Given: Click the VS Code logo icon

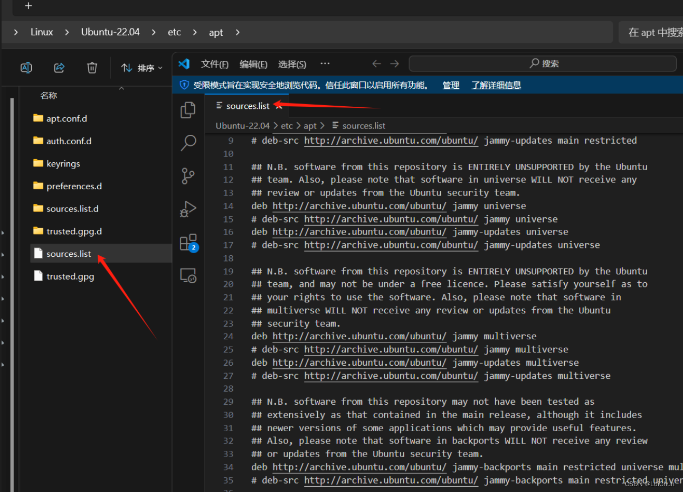Looking at the screenshot, I should tap(184, 64).
